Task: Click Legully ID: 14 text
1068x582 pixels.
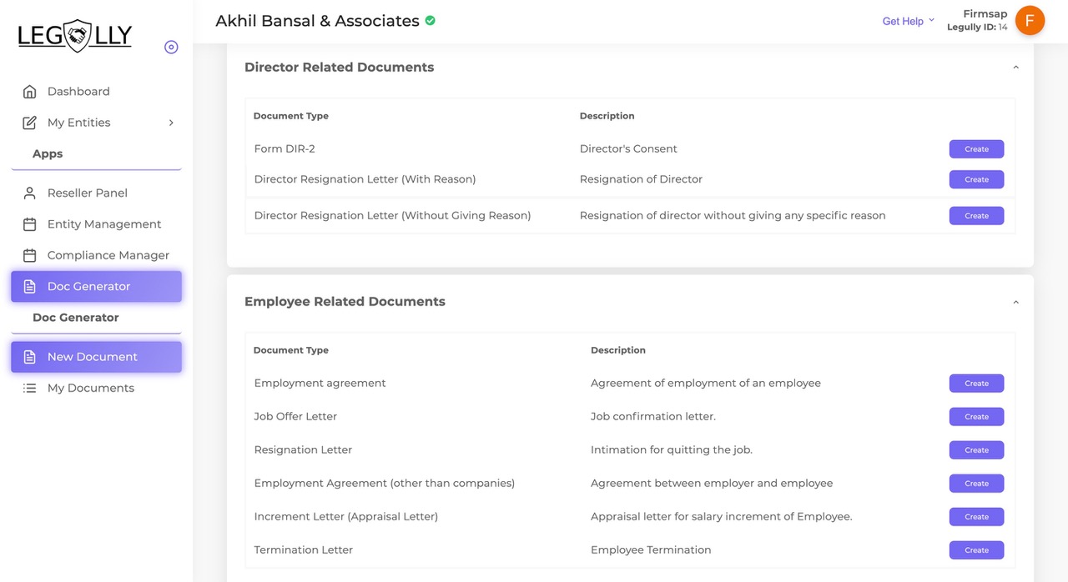Action: tap(977, 28)
